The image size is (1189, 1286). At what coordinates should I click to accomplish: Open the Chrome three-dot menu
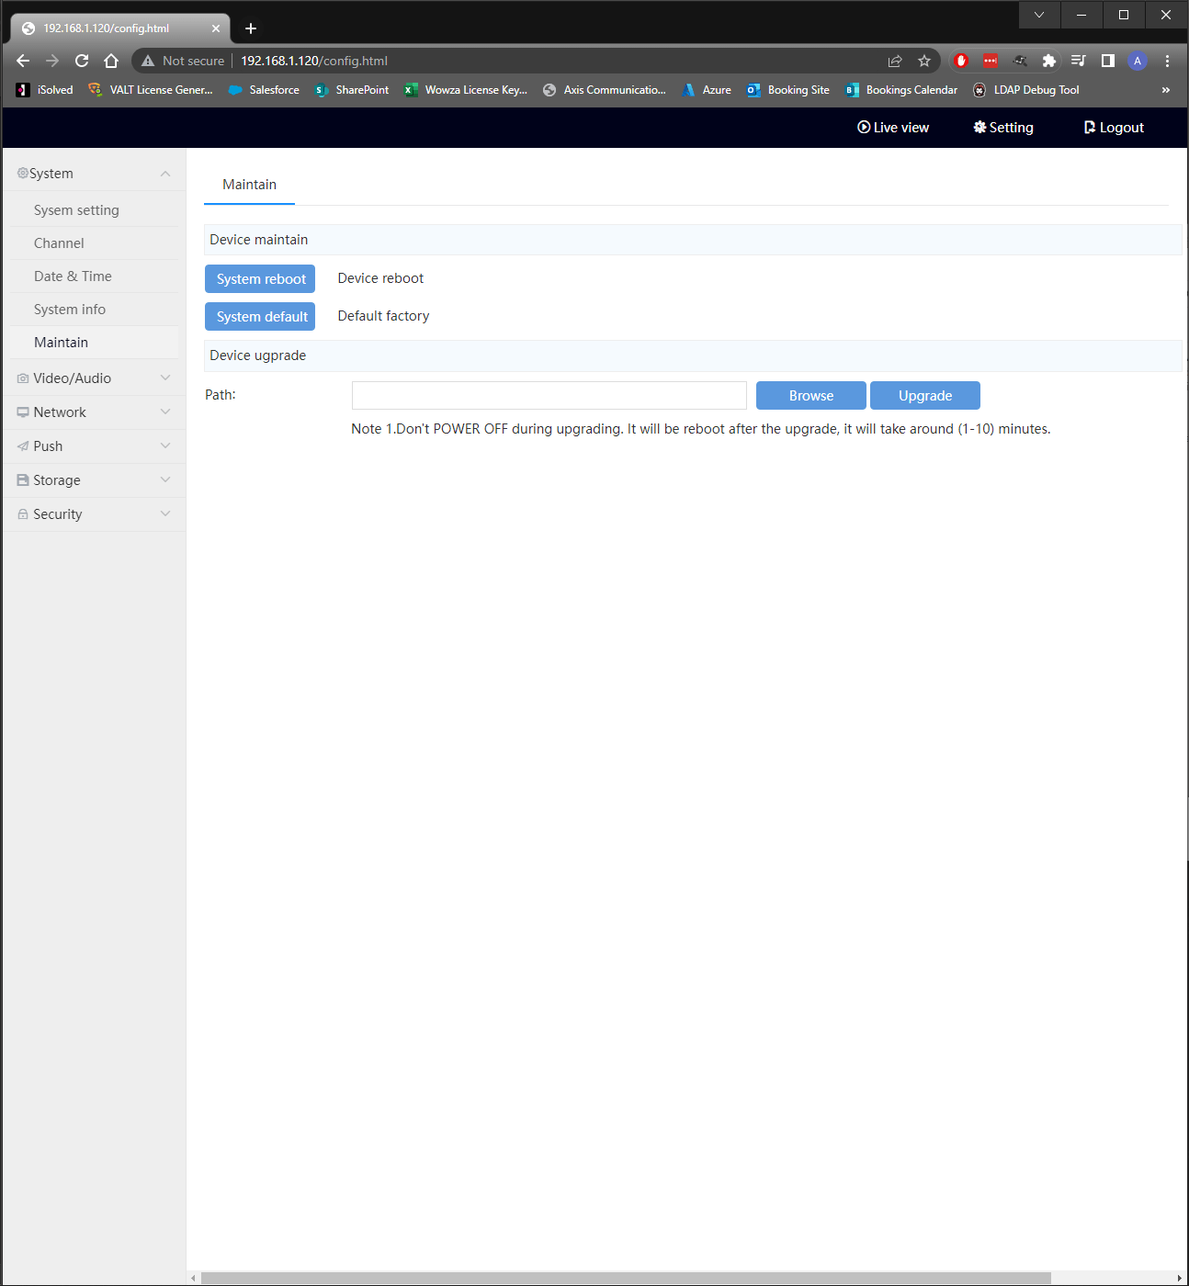(1167, 61)
